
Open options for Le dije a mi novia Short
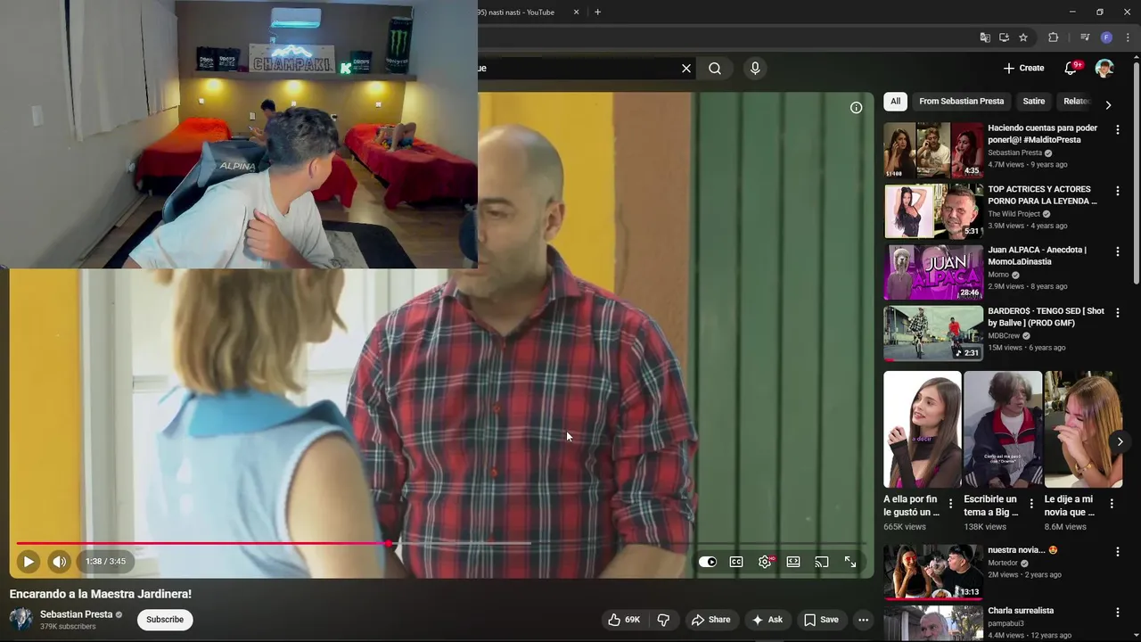click(1112, 504)
